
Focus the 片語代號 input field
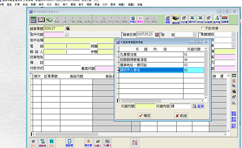[145, 106]
